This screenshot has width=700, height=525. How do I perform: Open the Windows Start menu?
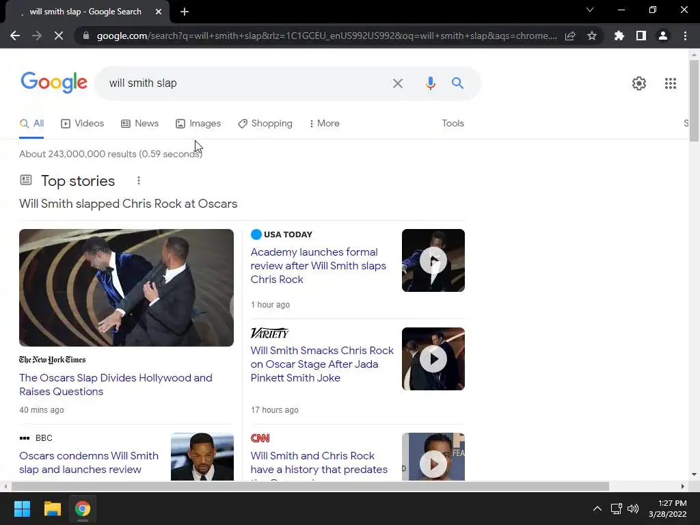pos(22,509)
